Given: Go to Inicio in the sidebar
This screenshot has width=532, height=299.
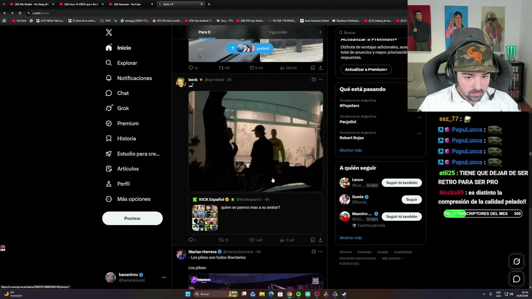Looking at the screenshot, I should (118, 48).
